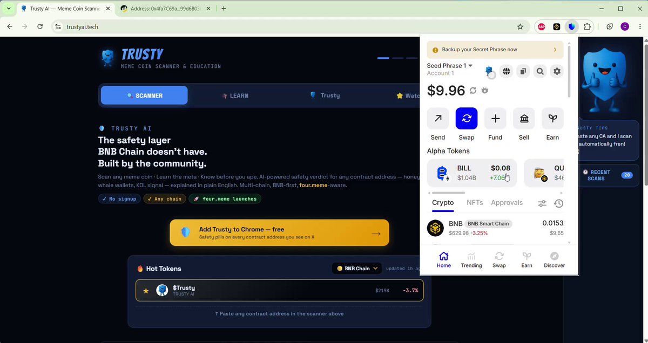Open the token filter sliders icon

[x=542, y=203]
